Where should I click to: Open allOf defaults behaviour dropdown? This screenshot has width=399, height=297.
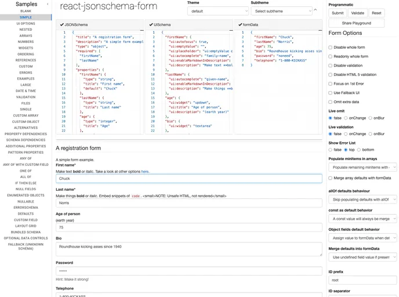362,200
